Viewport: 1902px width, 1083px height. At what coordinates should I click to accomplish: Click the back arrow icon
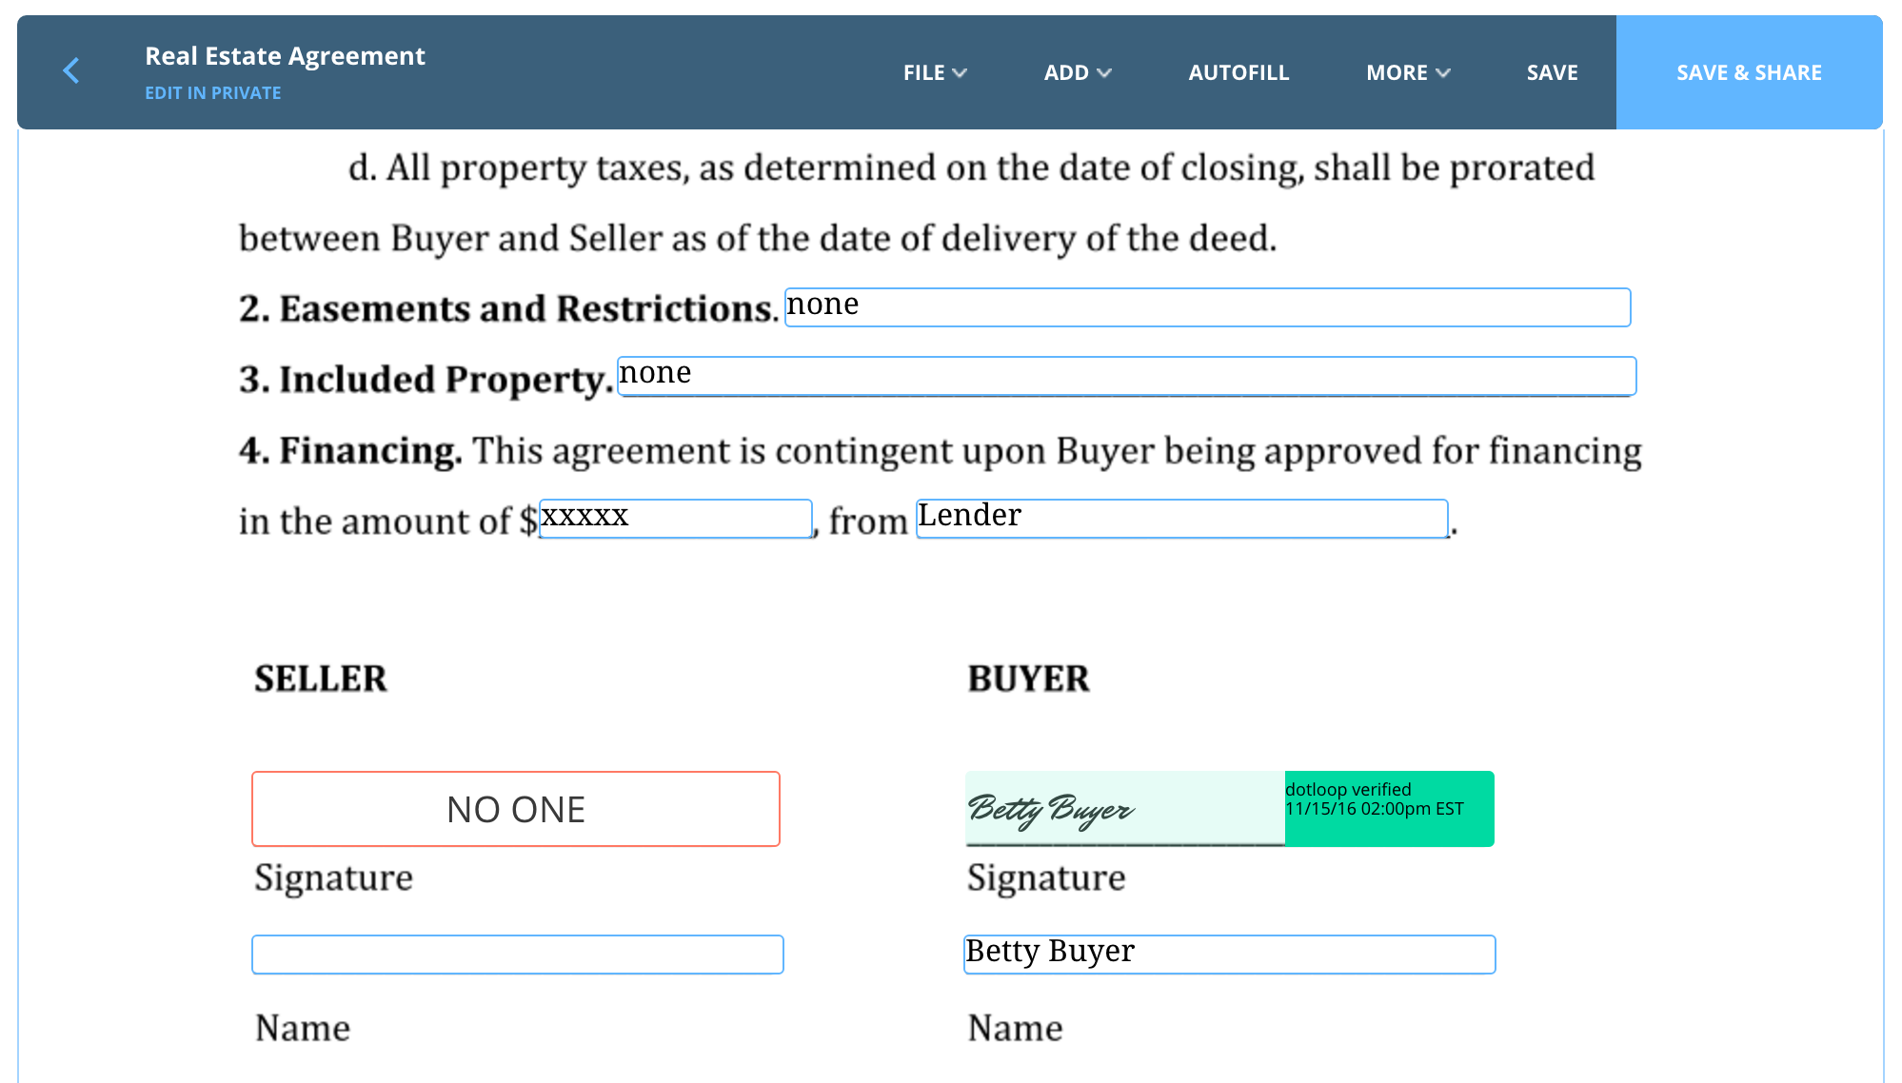(x=71, y=70)
